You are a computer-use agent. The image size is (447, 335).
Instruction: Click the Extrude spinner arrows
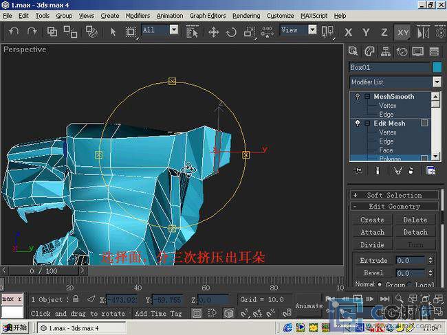click(x=430, y=260)
